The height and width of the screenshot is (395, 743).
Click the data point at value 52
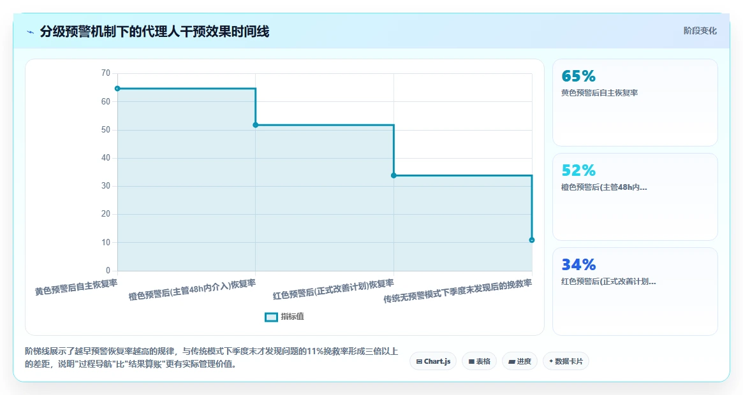tap(255, 125)
